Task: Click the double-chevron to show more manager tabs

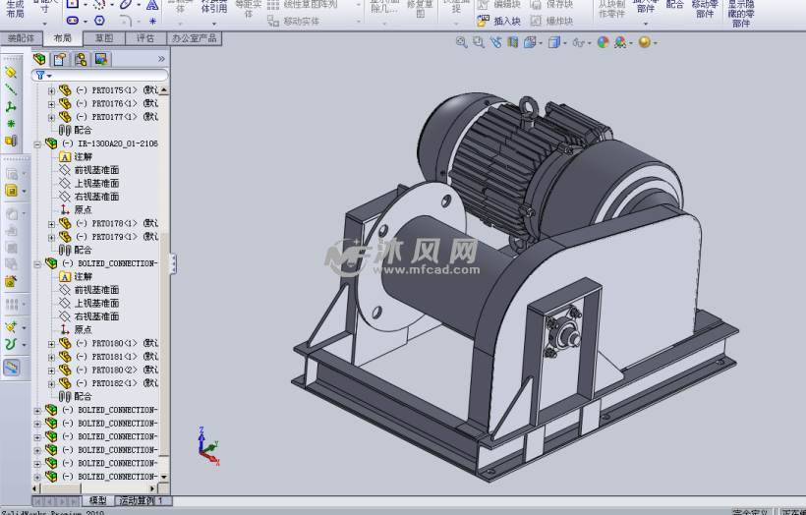Action: (161, 59)
